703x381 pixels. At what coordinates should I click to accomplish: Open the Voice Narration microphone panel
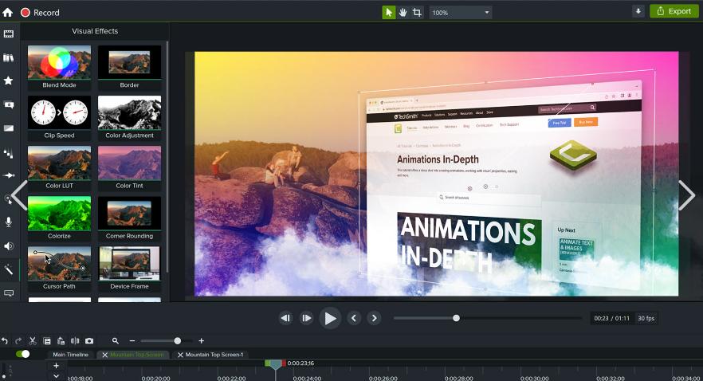pyautogui.click(x=9, y=222)
